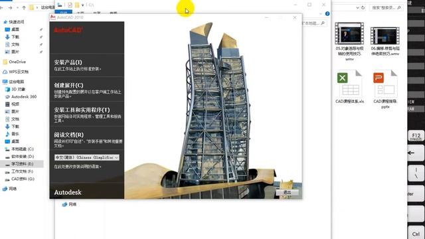
Task: Open 音乐 folder in the sidebar
Action: (15, 134)
